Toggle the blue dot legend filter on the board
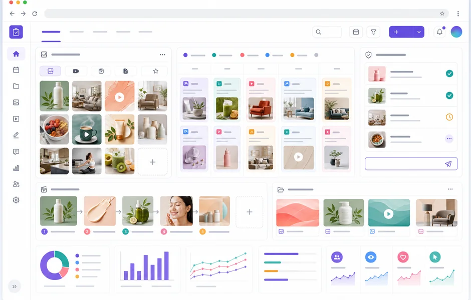 point(268,55)
